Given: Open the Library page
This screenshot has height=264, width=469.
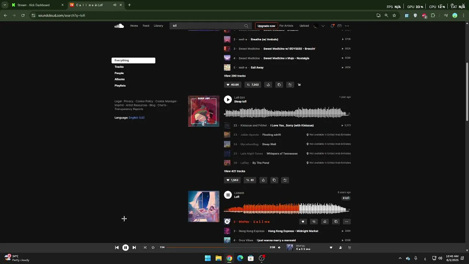Looking at the screenshot, I should tap(158, 26).
